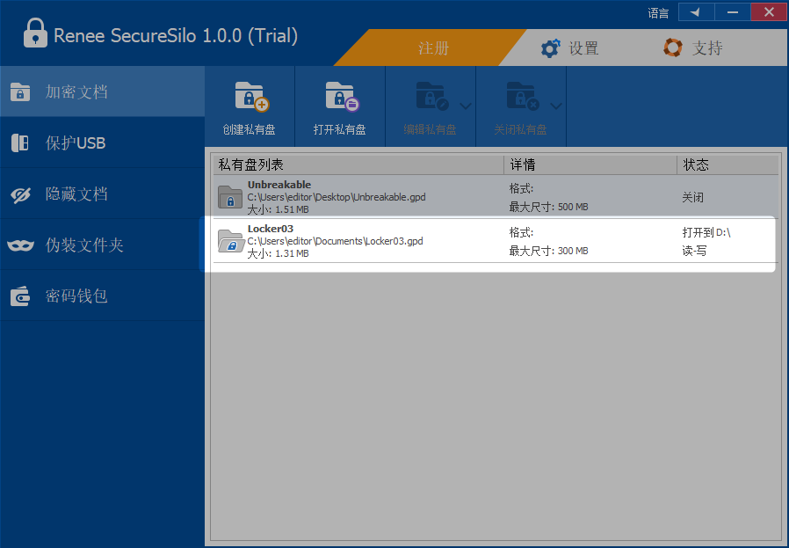This screenshot has width=789, height=548.
Task: Open the 密码钱包 sidebar section
Action: coord(102,296)
